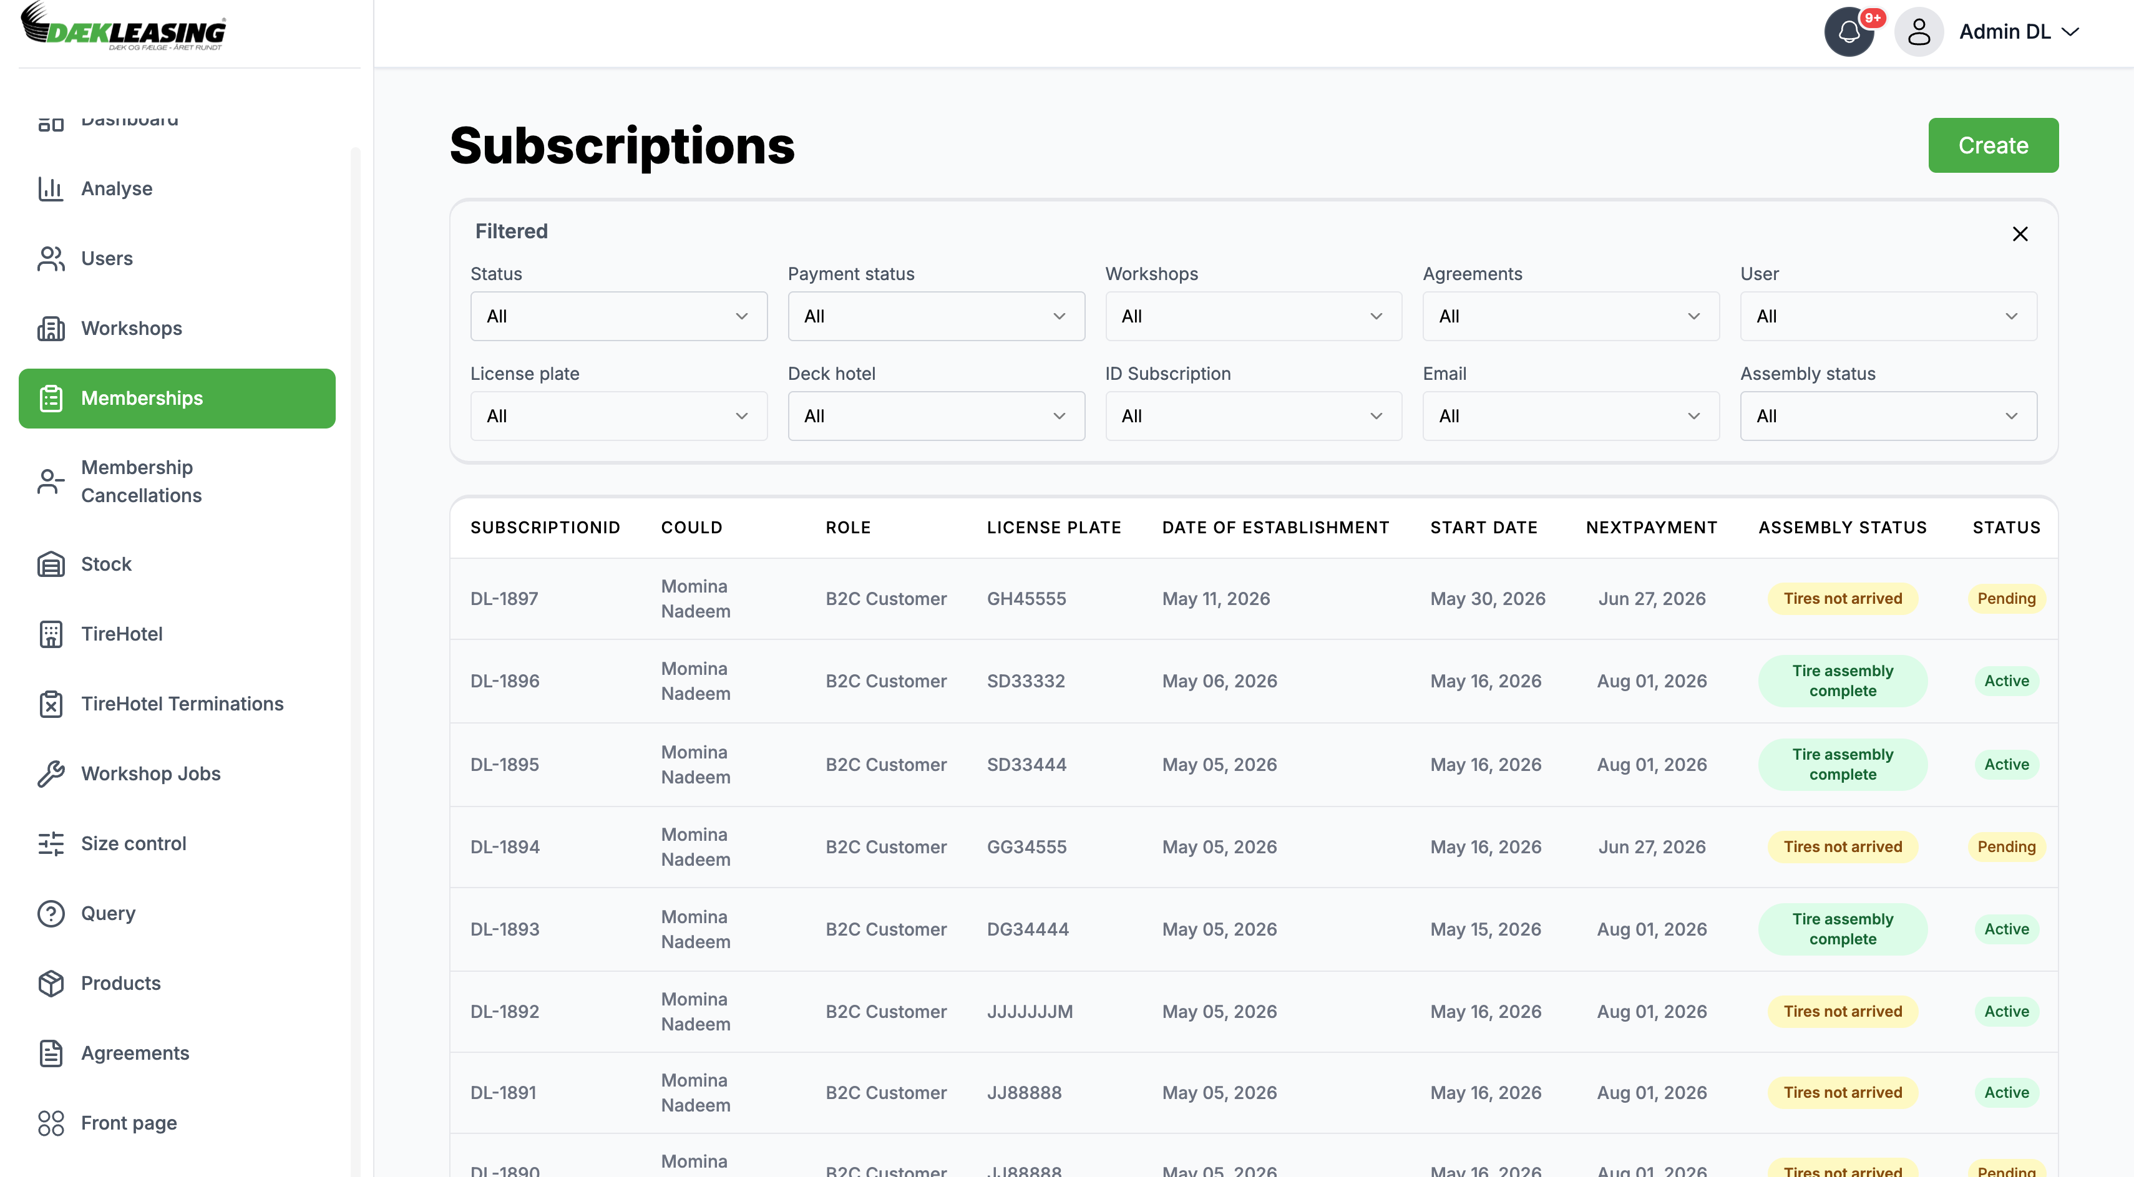Click the Size control sliders icon

pos(51,844)
